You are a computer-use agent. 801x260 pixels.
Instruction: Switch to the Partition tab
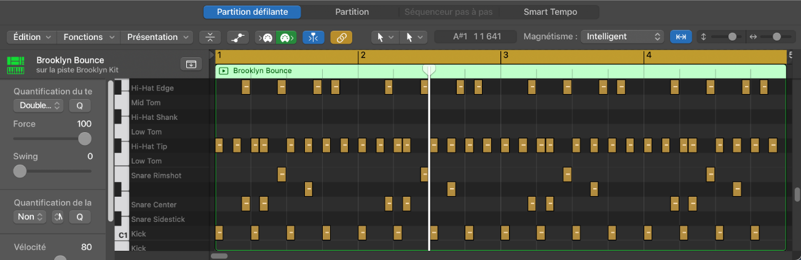[352, 12]
